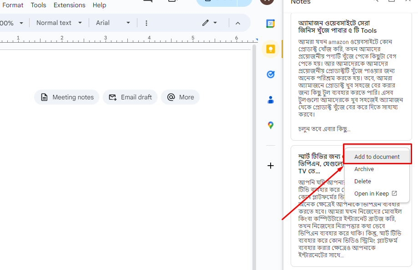Choose Archive in the note menu

377,169
